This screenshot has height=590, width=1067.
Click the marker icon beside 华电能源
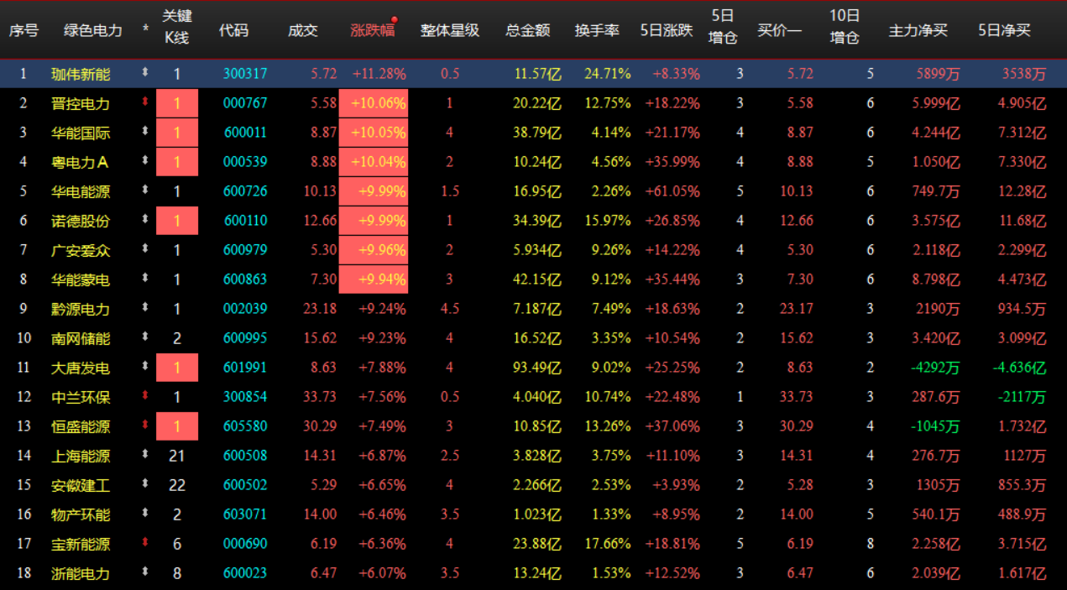click(x=145, y=191)
